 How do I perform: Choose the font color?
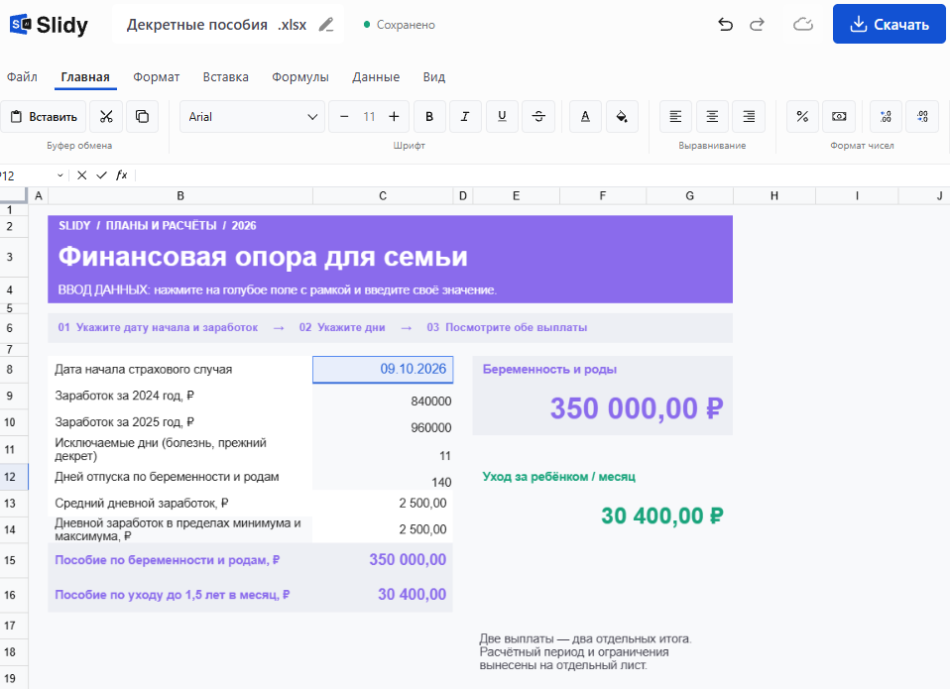[x=585, y=117]
